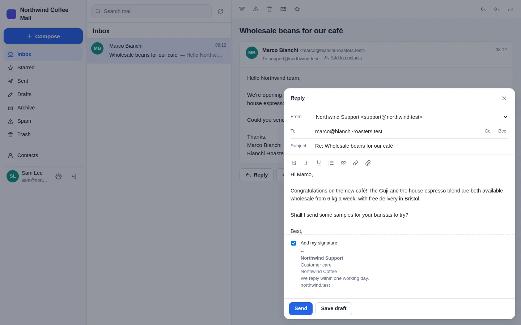The width and height of the screenshot is (521, 325).
Task: Report the message as spam
Action: click(256, 9)
